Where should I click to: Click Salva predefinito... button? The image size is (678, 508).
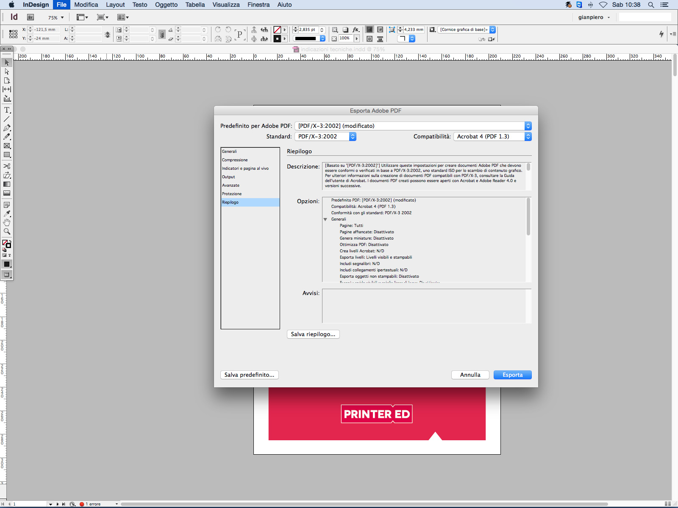pos(249,375)
